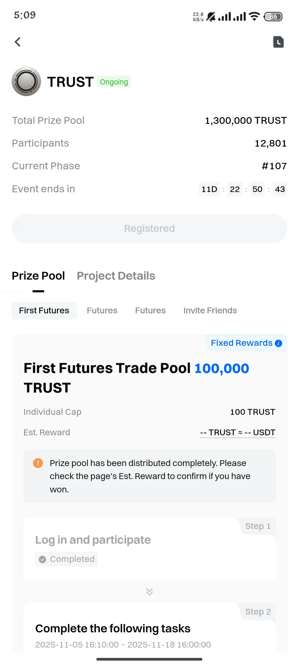Viewport: 299px width, 665px height.
Task: Tap the TRUST token logo
Action: point(26,81)
